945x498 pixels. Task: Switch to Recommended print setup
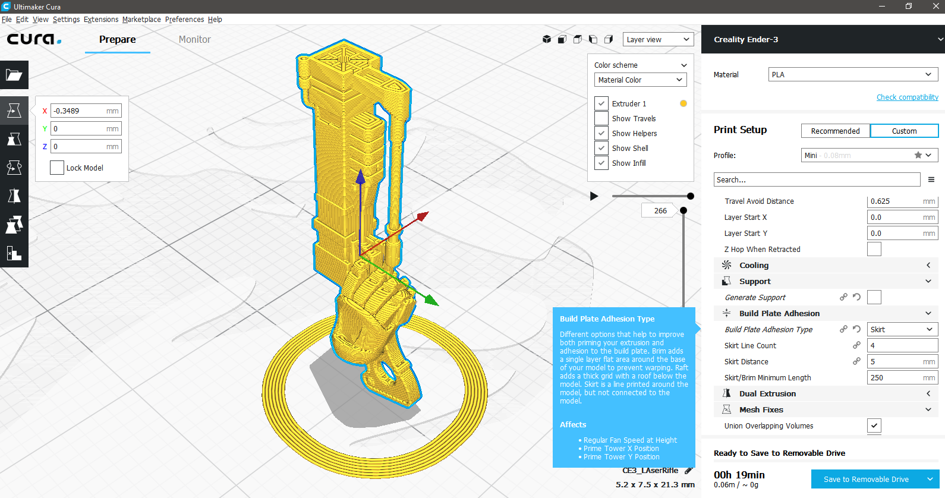point(836,131)
